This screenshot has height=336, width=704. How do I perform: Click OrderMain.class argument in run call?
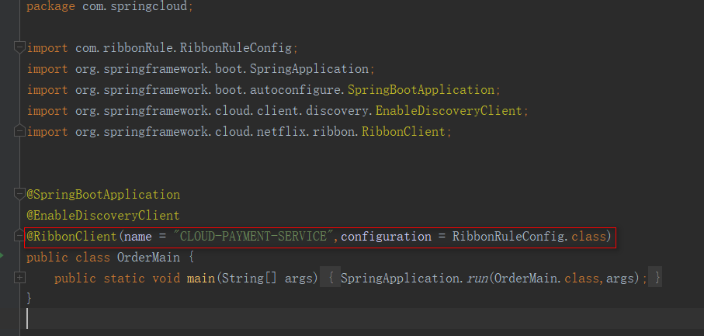coord(546,279)
